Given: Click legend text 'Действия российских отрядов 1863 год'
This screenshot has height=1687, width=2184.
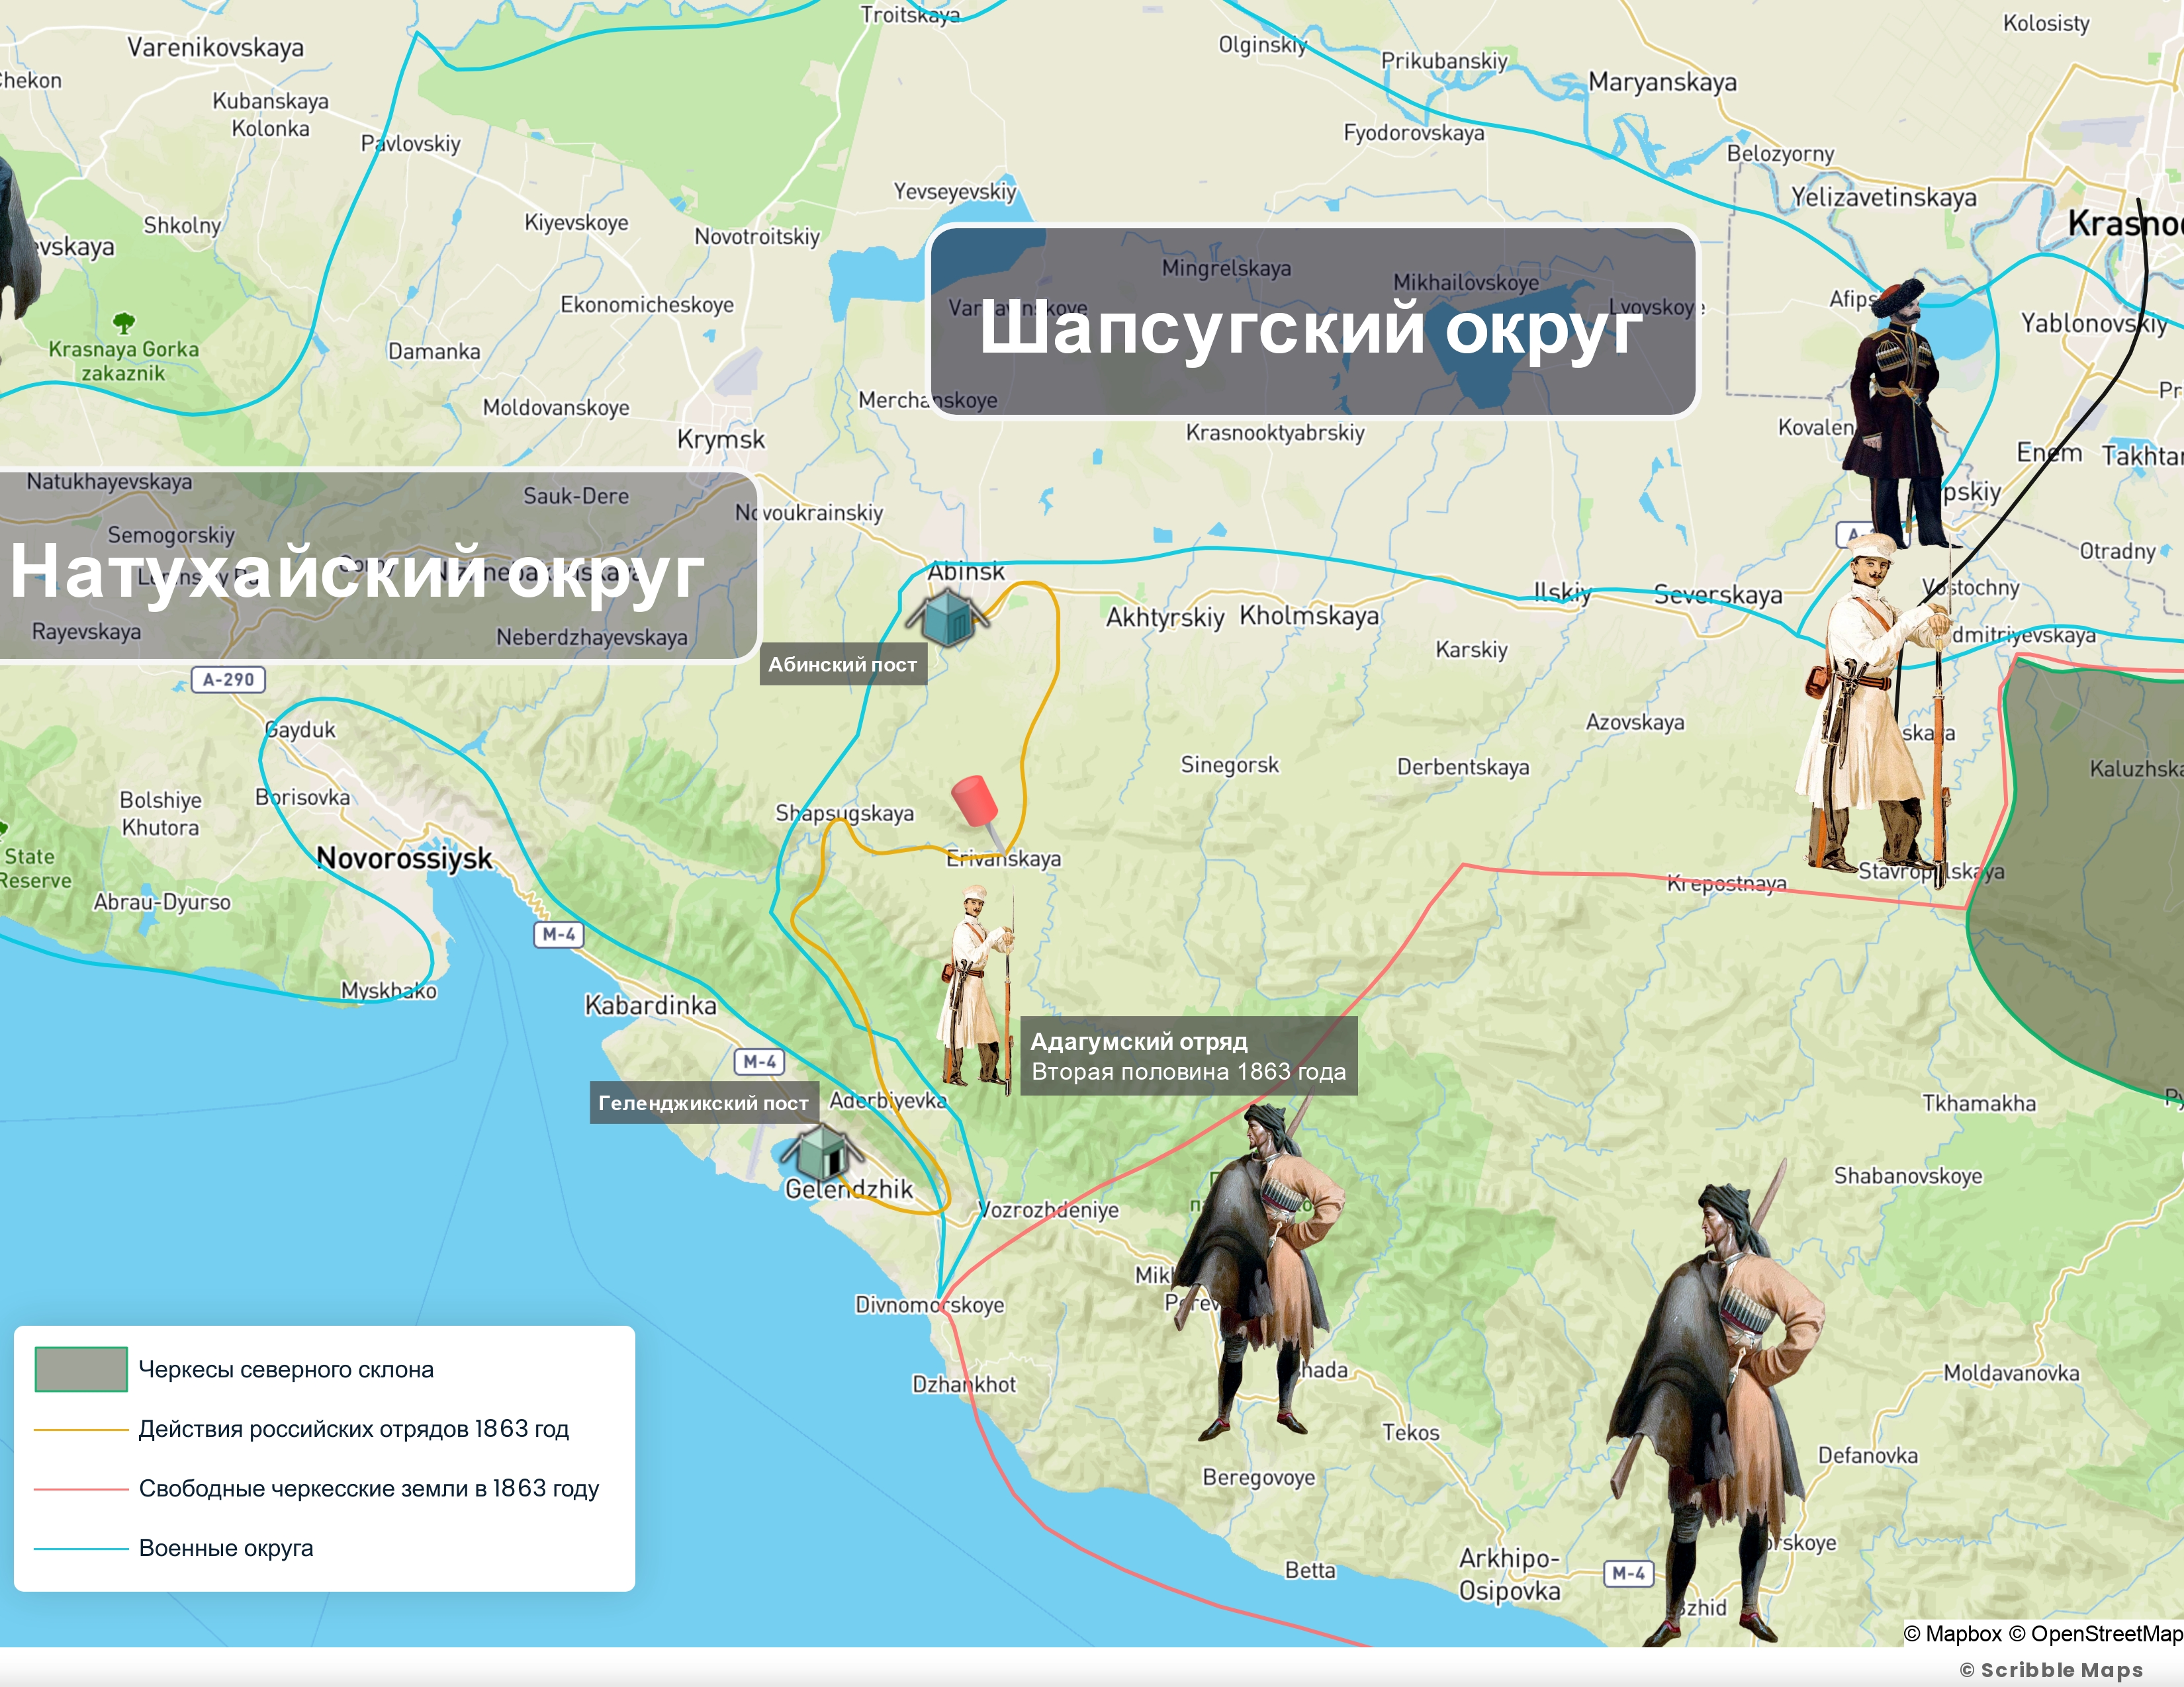Looking at the screenshot, I should point(354,1429).
